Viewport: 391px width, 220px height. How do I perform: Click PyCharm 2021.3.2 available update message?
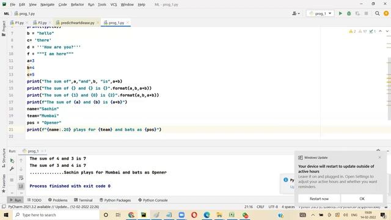click(x=54, y=207)
